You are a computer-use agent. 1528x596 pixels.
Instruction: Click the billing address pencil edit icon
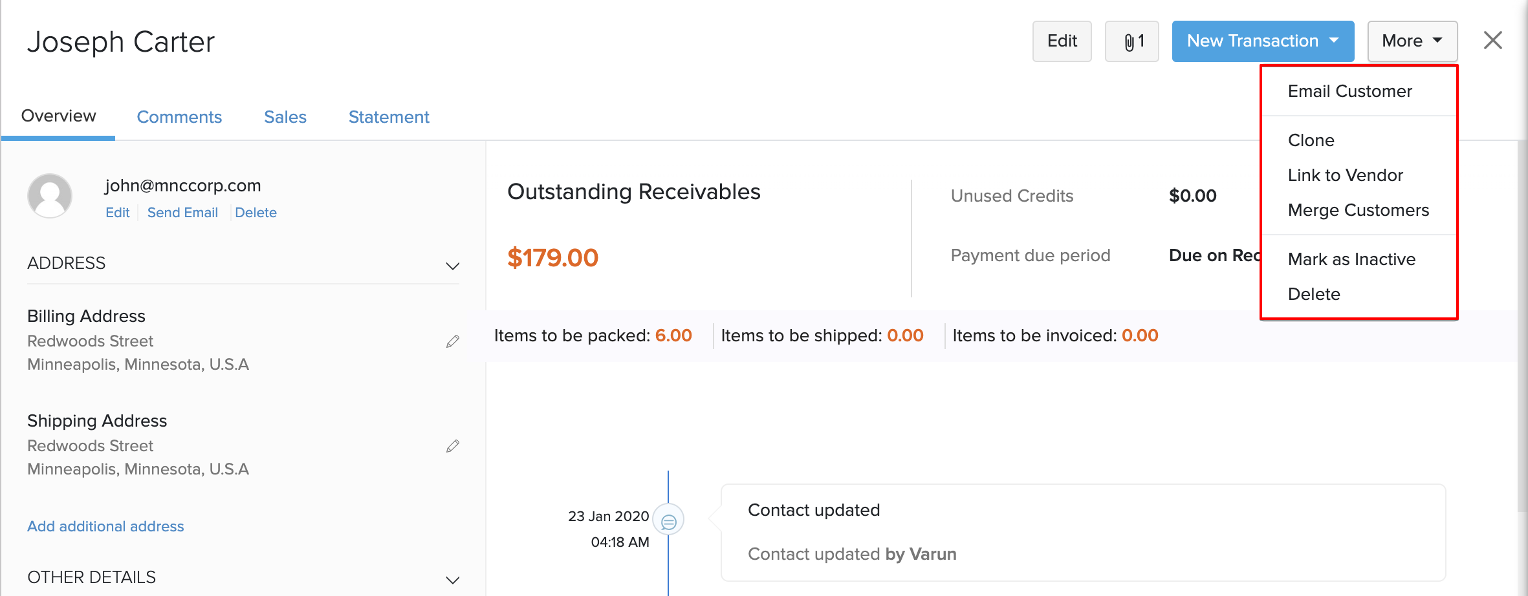(x=453, y=341)
